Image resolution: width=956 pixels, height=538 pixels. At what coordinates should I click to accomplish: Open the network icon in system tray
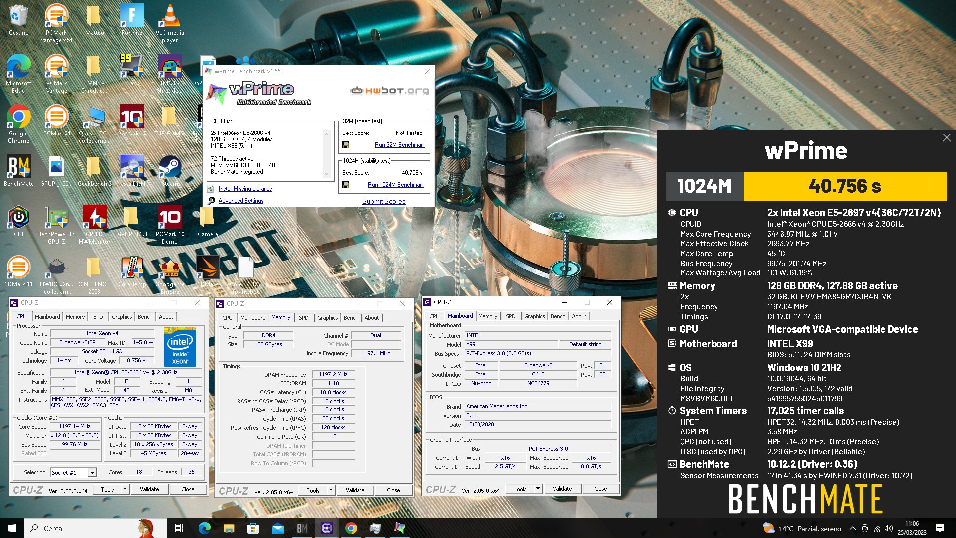(877, 528)
